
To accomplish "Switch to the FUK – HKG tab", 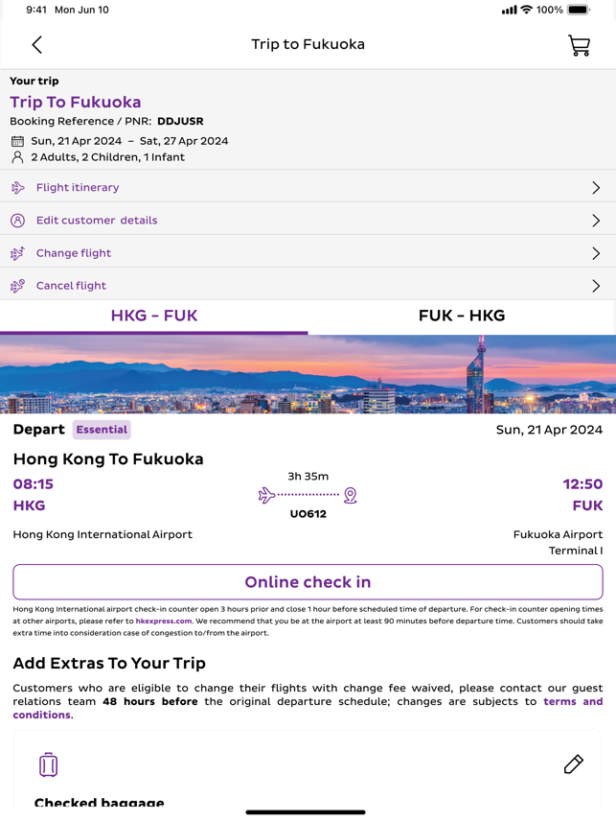I will click(462, 316).
